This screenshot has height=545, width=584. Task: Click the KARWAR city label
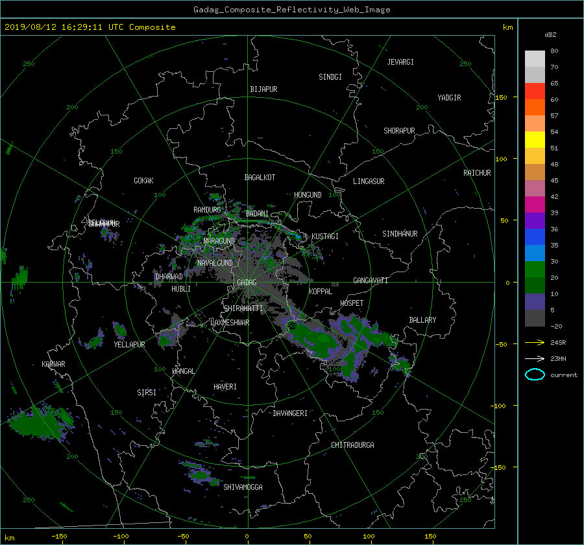click(53, 364)
